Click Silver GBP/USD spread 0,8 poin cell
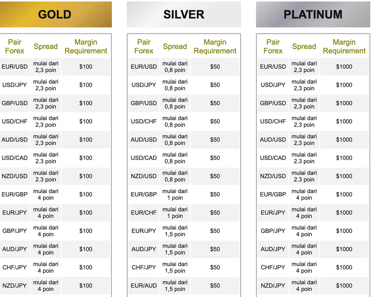Viewport: 372px width, 297px height. point(175,103)
